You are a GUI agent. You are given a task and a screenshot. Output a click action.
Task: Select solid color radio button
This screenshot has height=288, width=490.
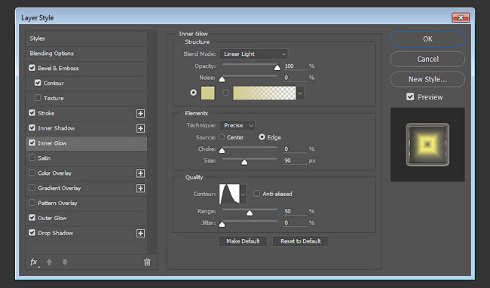194,93
